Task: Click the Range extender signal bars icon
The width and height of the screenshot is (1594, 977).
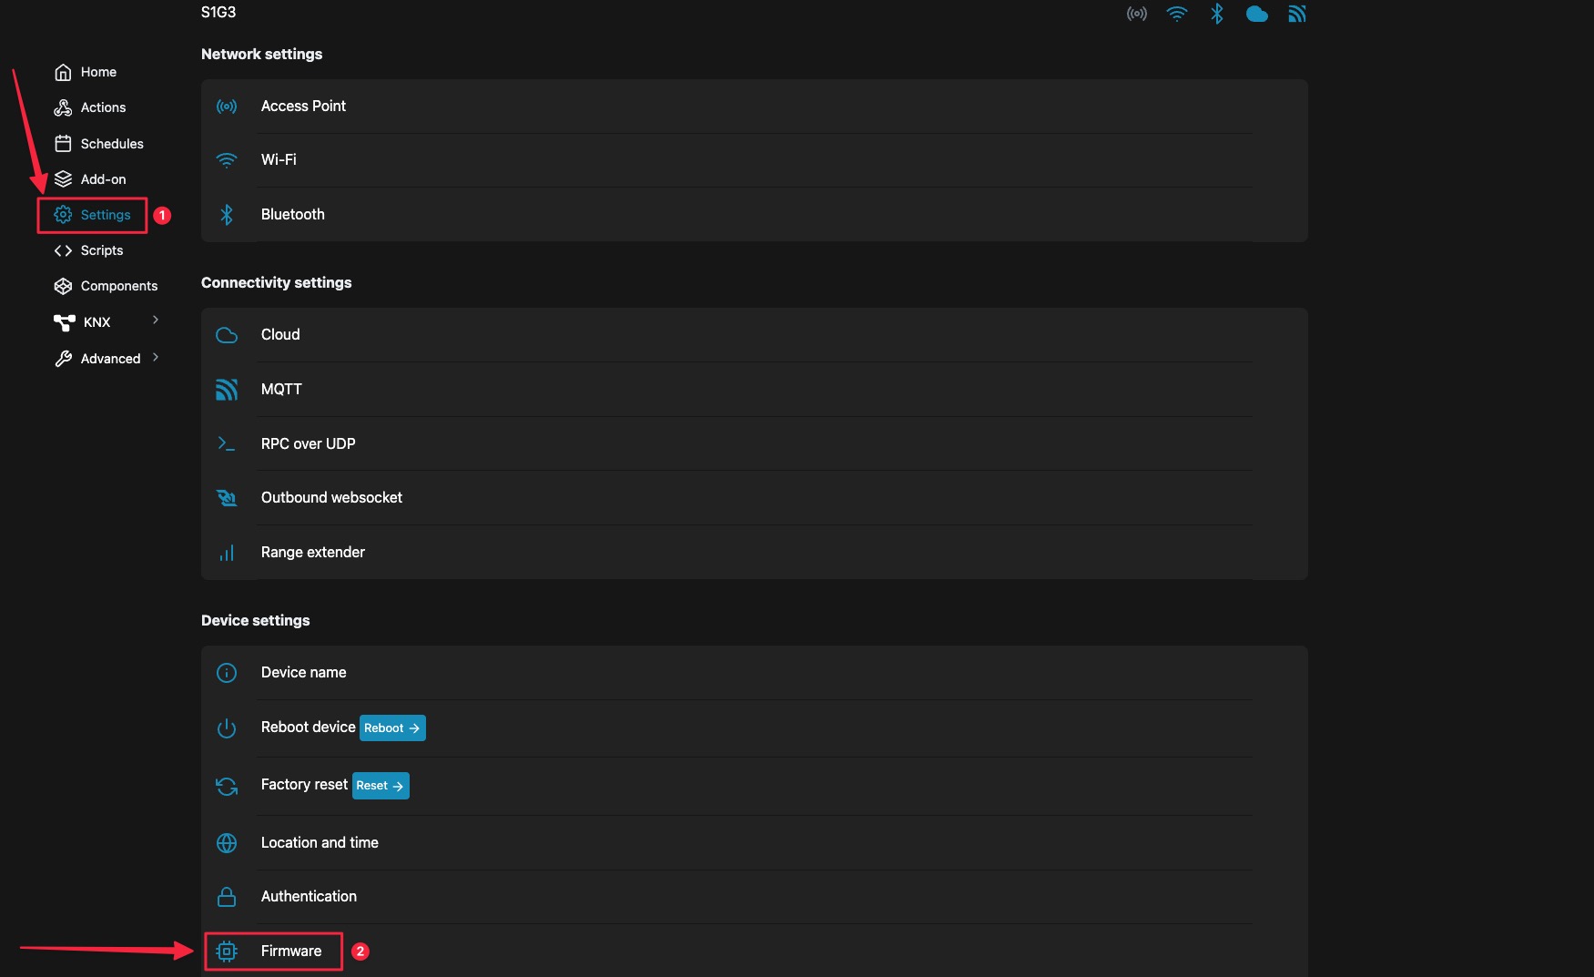Action: pyautogui.click(x=227, y=553)
